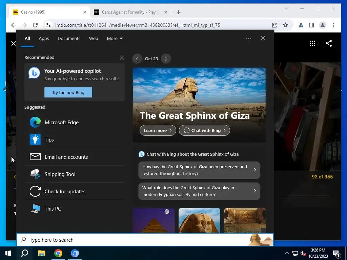Open Google Chrome taskbar icon
347x260 pixels.
click(x=58, y=253)
